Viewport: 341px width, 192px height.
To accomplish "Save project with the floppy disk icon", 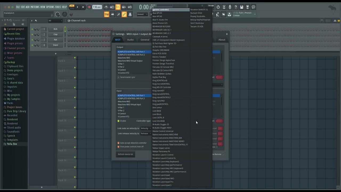I will tap(242, 7).
